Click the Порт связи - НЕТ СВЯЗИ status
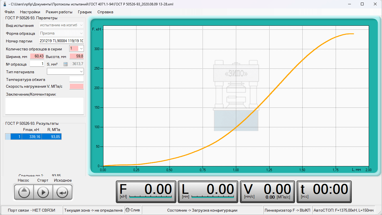The width and height of the screenshot is (382, 215). click(32, 210)
